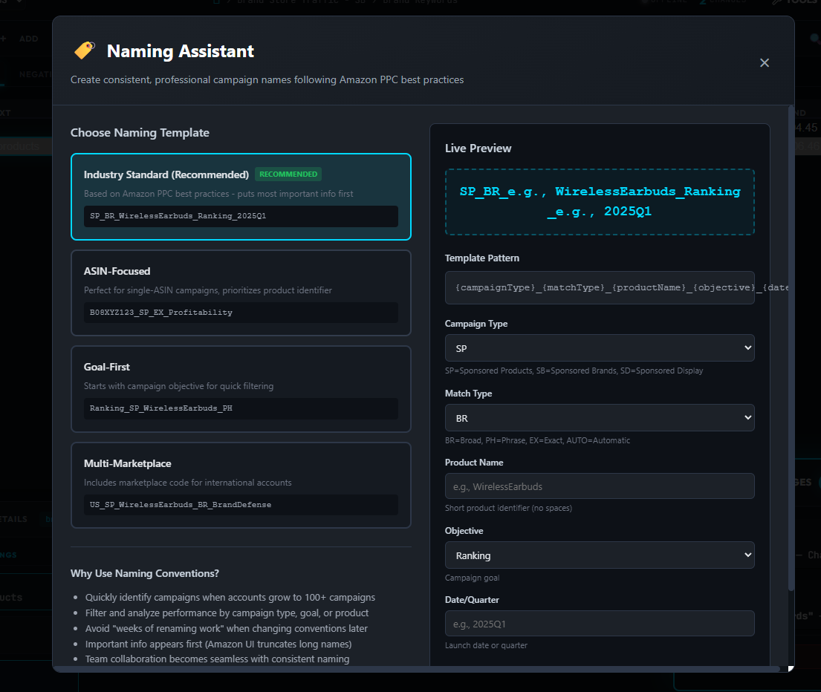This screenshot has width=821, height=692.
Task: Select the ASIN-Focused template card
Action: click(x=241, y=293)
